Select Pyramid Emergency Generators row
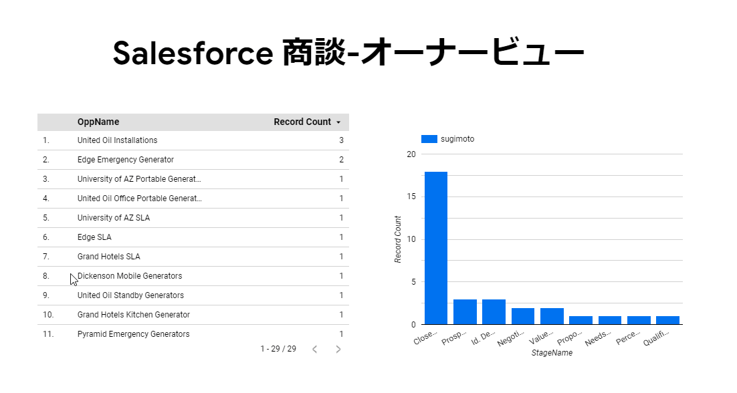Image resolution: width=737 pixels, height=393 pixels. (x=193, y=334)
